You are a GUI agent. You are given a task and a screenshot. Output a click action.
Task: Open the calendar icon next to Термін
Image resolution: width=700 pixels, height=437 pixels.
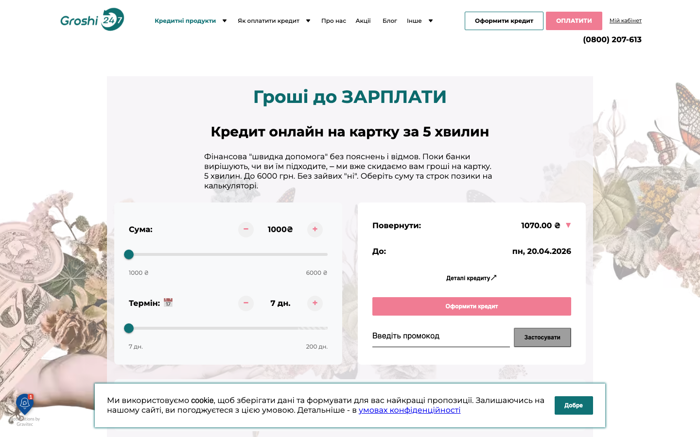pos(169,303)
